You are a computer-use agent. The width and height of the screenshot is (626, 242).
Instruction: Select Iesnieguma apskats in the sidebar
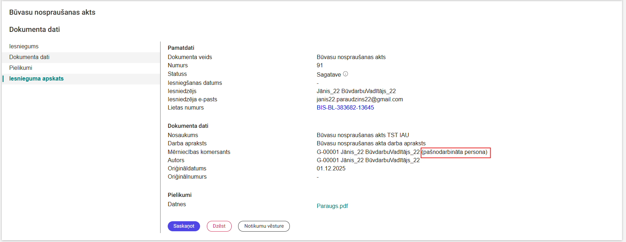[36, 79]
